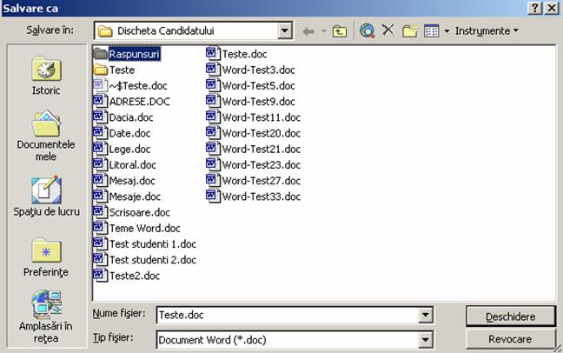Select the Spațiu de lucru shortcut
563x353 pixels.
[x=46, y=197]
